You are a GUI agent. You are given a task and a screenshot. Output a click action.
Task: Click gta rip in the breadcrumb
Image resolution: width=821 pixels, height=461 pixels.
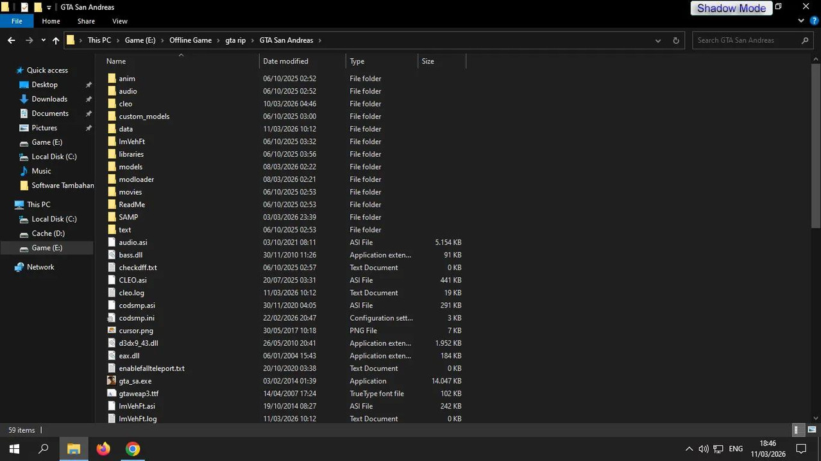235,40
